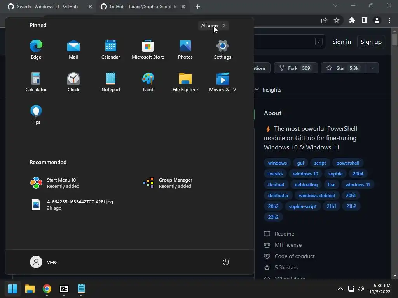Fork the repository
Image resolution: width=398 pixels, height=298 pixels.
(296, 68)
